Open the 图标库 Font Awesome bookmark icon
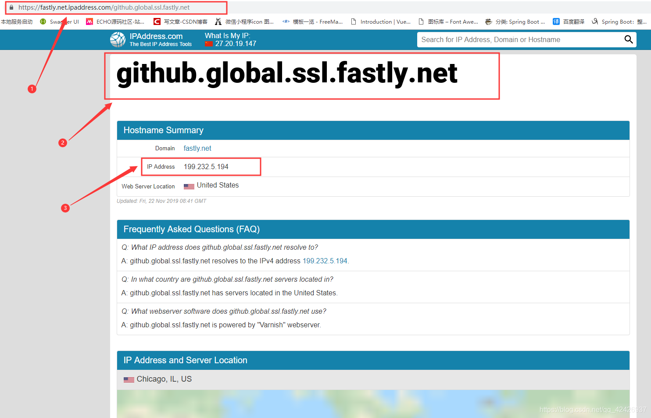Image resolution: width=651 pixels, height=418 pixels. tap(421, 21)
